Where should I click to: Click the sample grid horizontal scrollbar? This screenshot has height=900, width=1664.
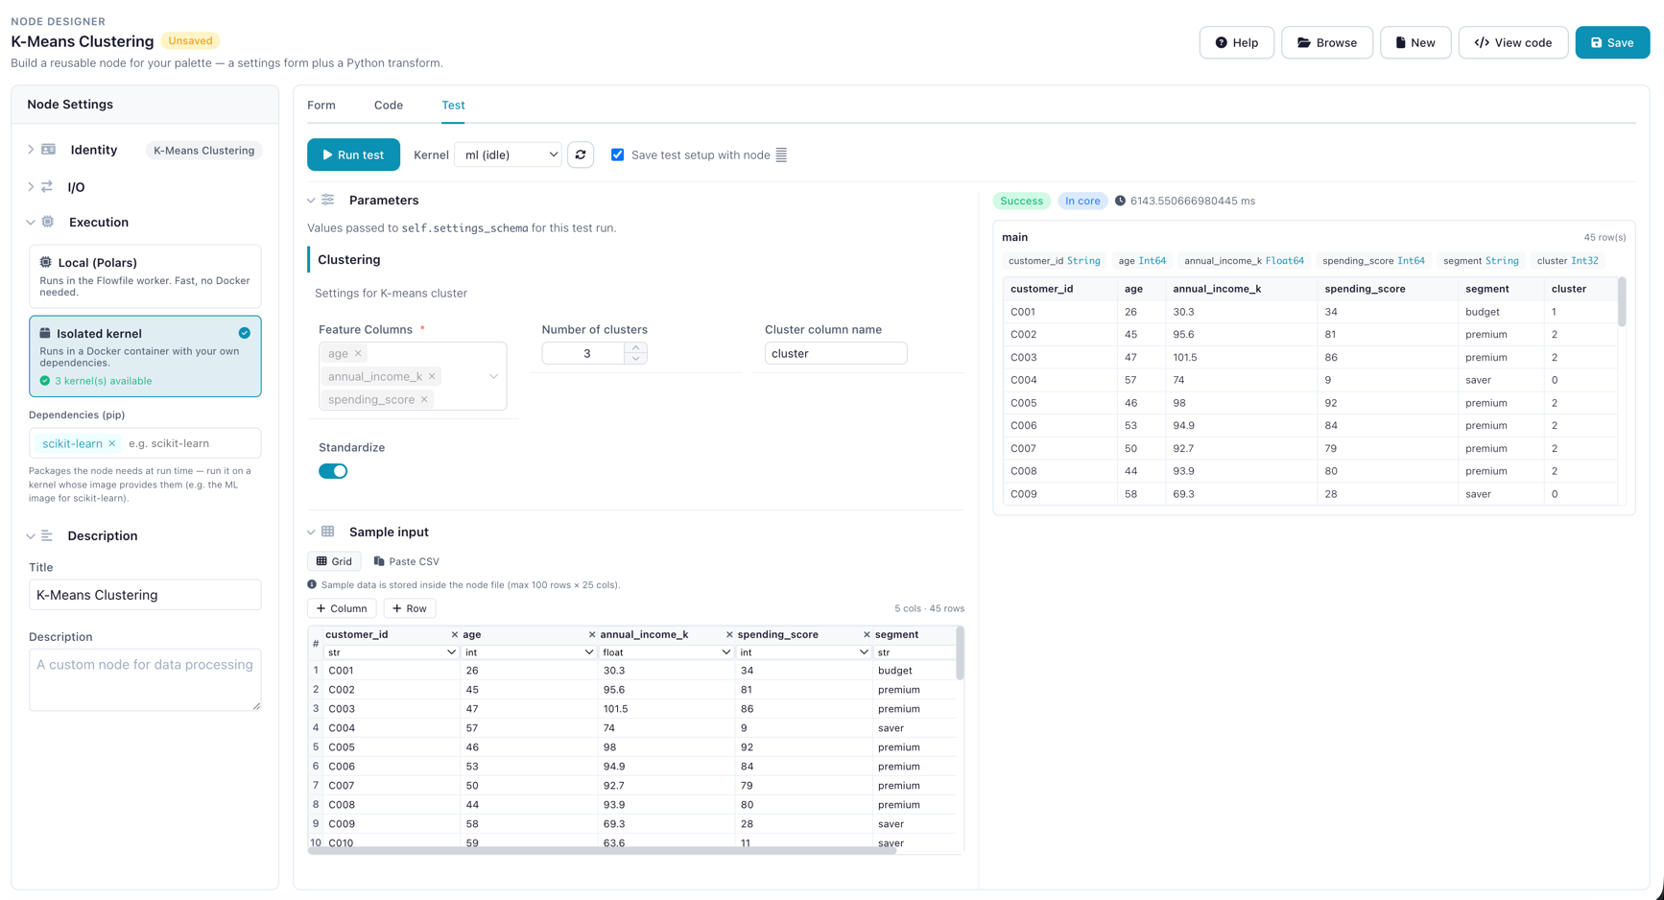(602, 850)
